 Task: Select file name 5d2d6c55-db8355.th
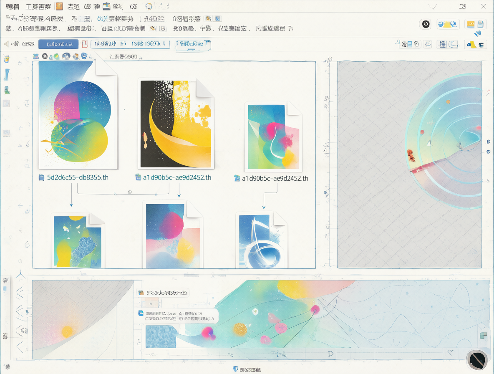78,178
